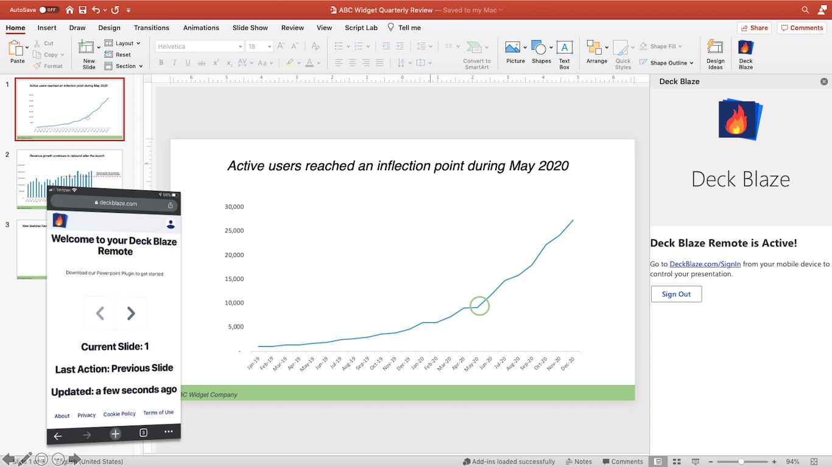Open Comments in the status bar
Screen dimensions: 832x467
tap(622, 462)
